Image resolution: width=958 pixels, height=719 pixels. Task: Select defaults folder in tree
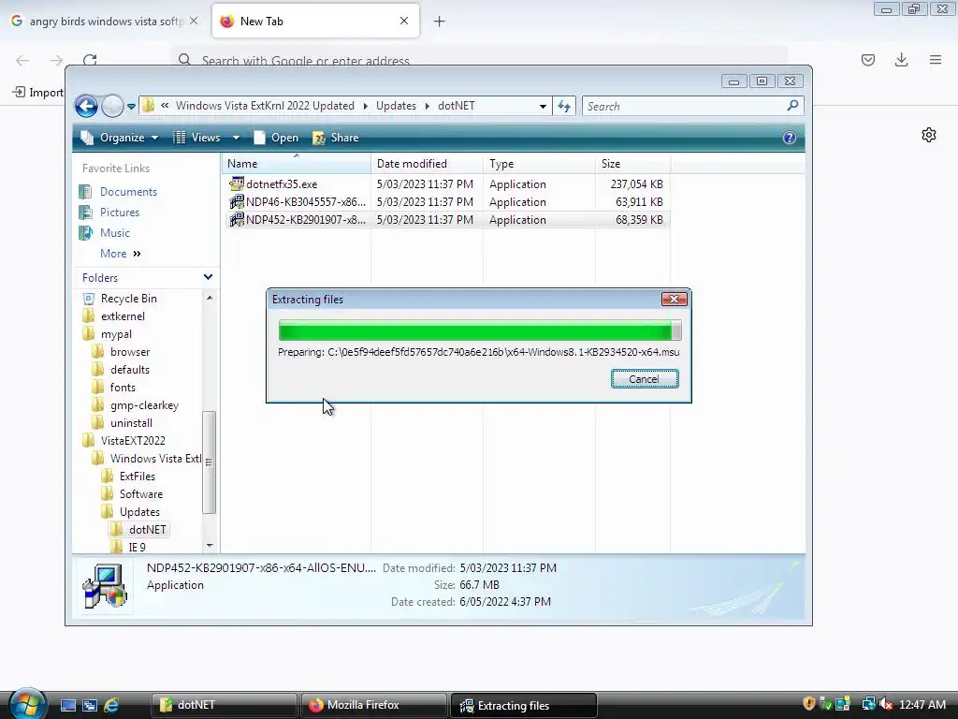[x=129, y=370]
